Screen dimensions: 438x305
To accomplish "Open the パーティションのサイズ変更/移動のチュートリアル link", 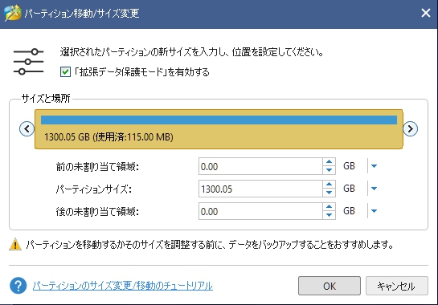I will coord(123,286).
